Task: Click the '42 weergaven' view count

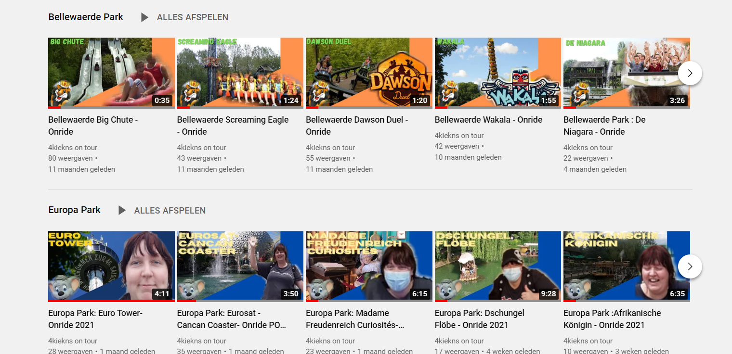Action: [457, 146]
